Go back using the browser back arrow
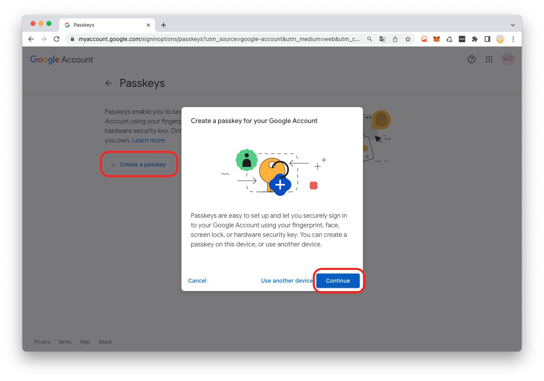Viewport: 544px width, 381px height. tap(31, 39)
